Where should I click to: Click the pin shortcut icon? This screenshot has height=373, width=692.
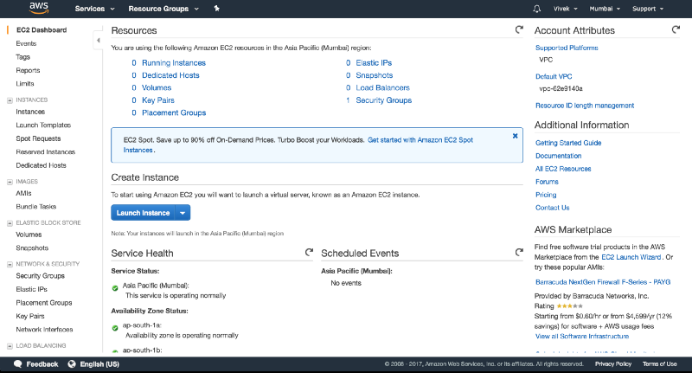(x=217, y=9)
